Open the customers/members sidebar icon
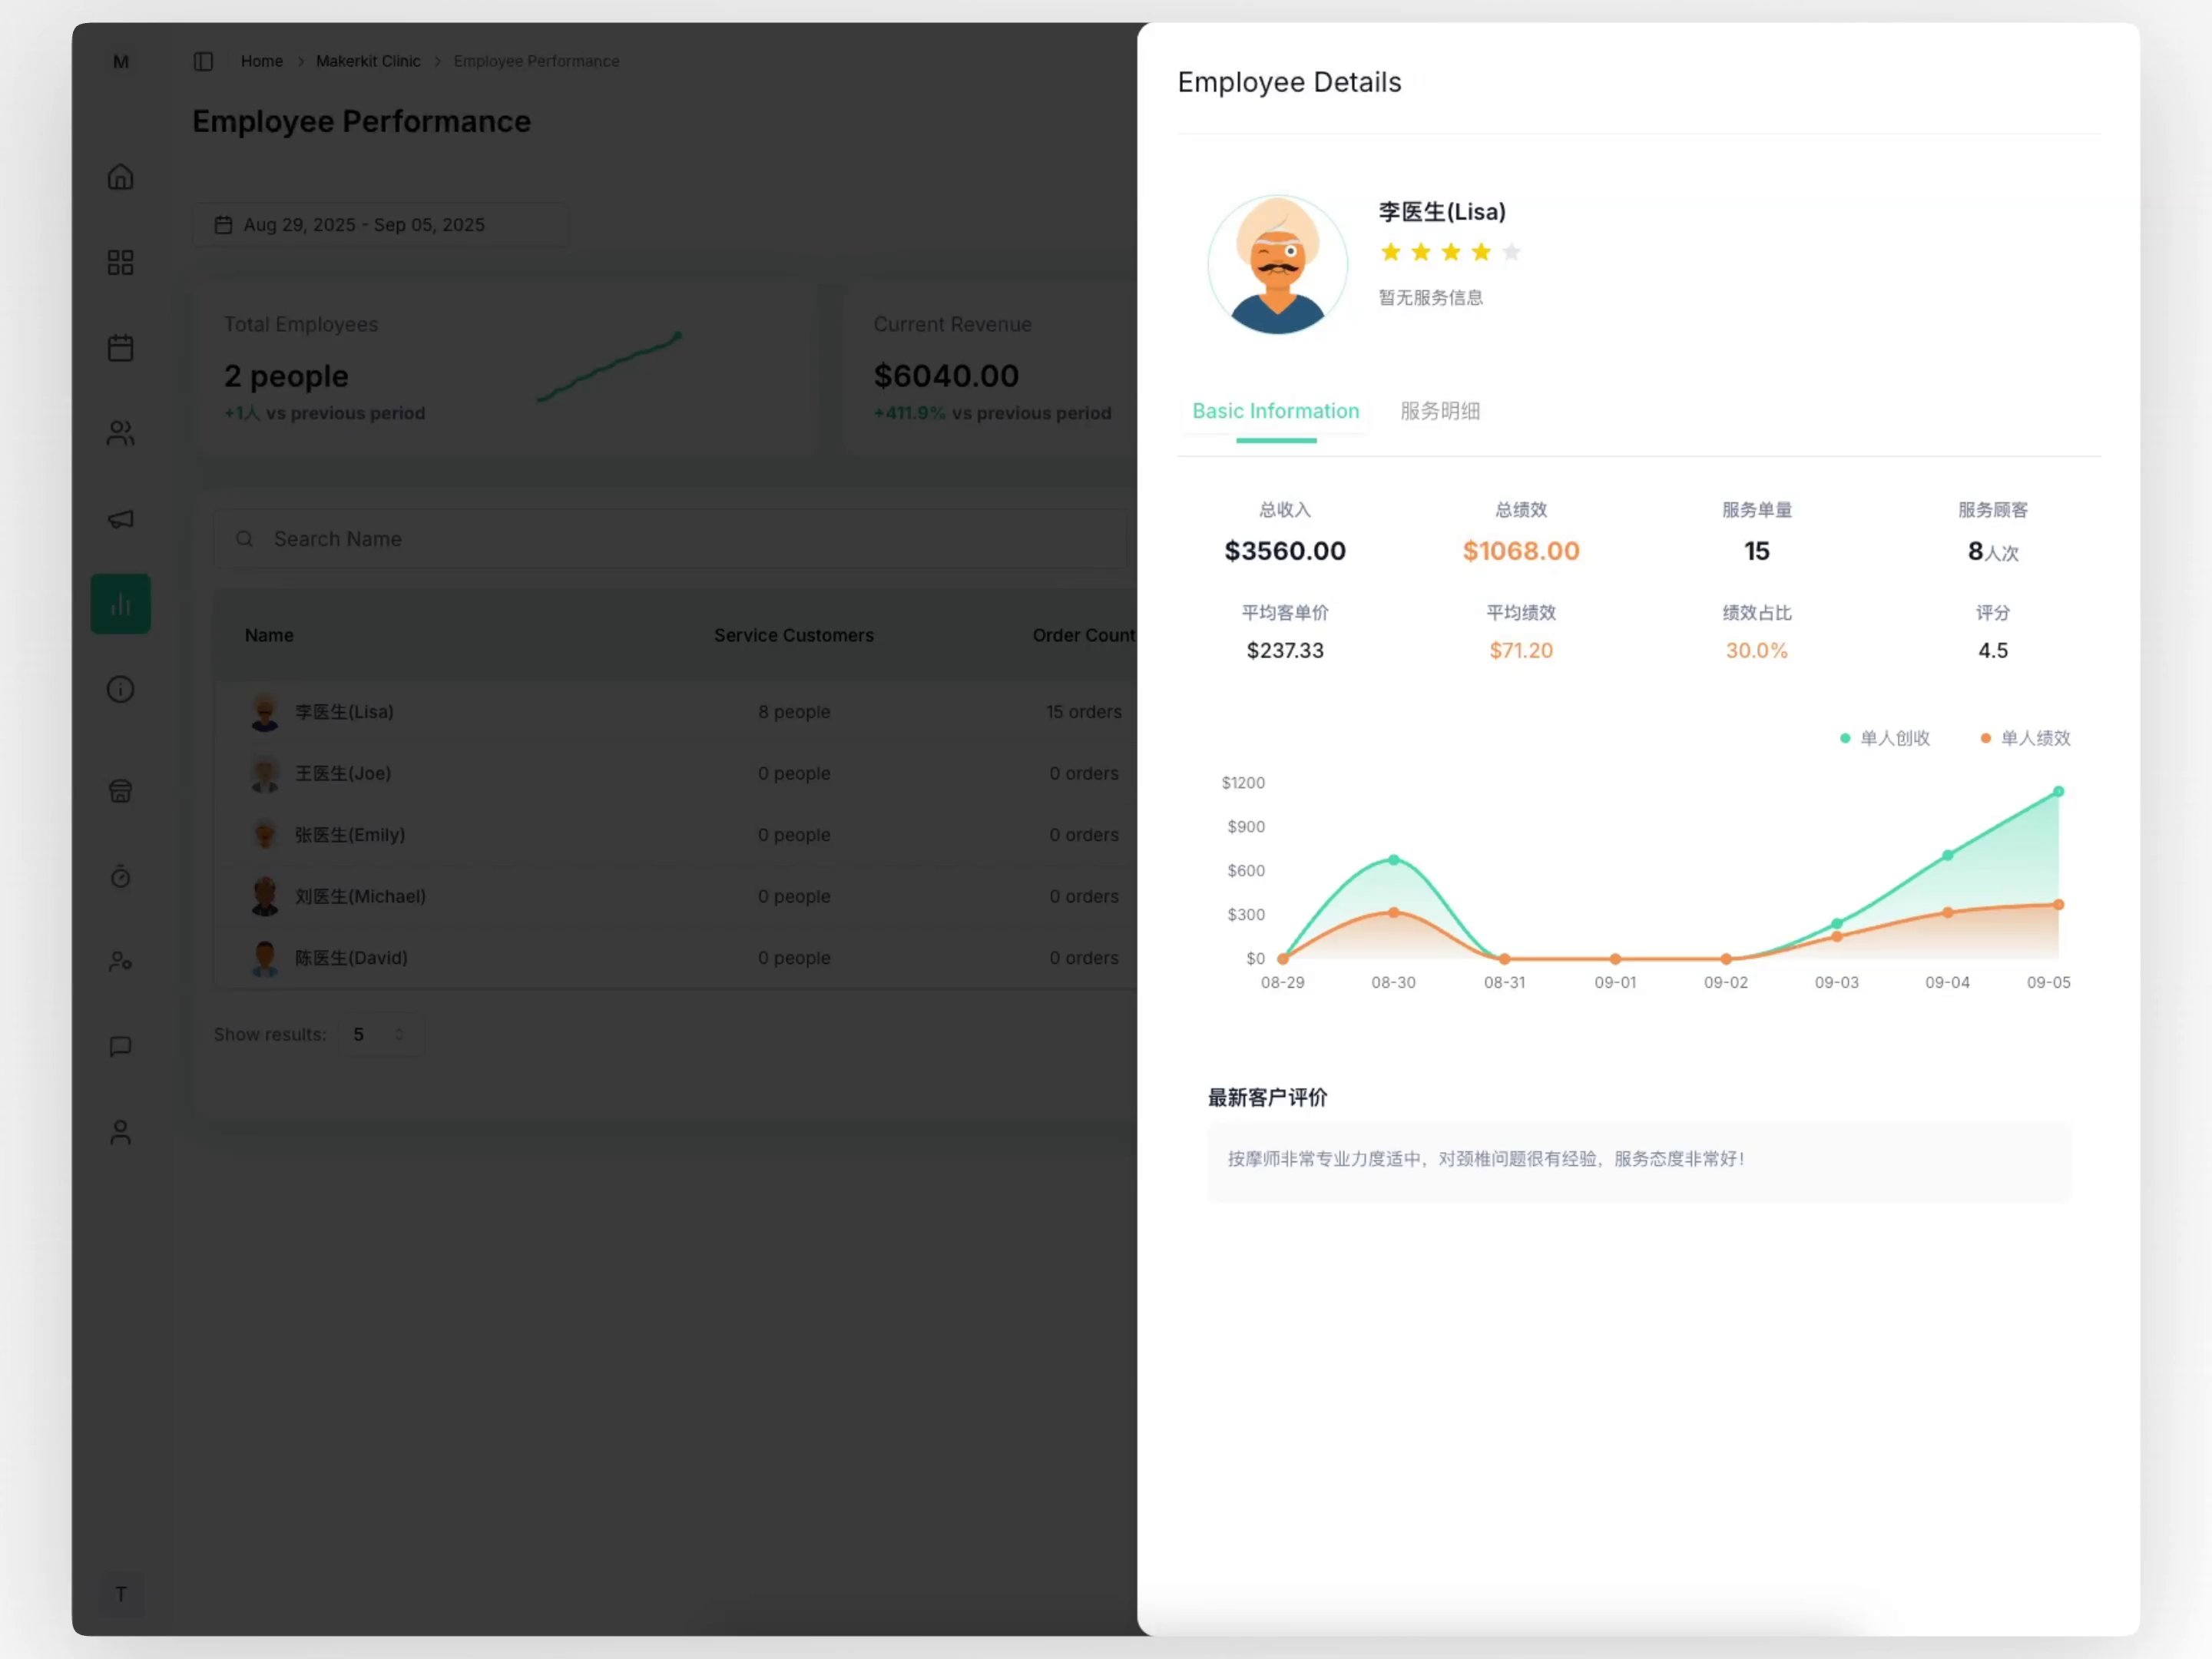Viewport: 2212px width, 1659px height. (x=120, y=433)
